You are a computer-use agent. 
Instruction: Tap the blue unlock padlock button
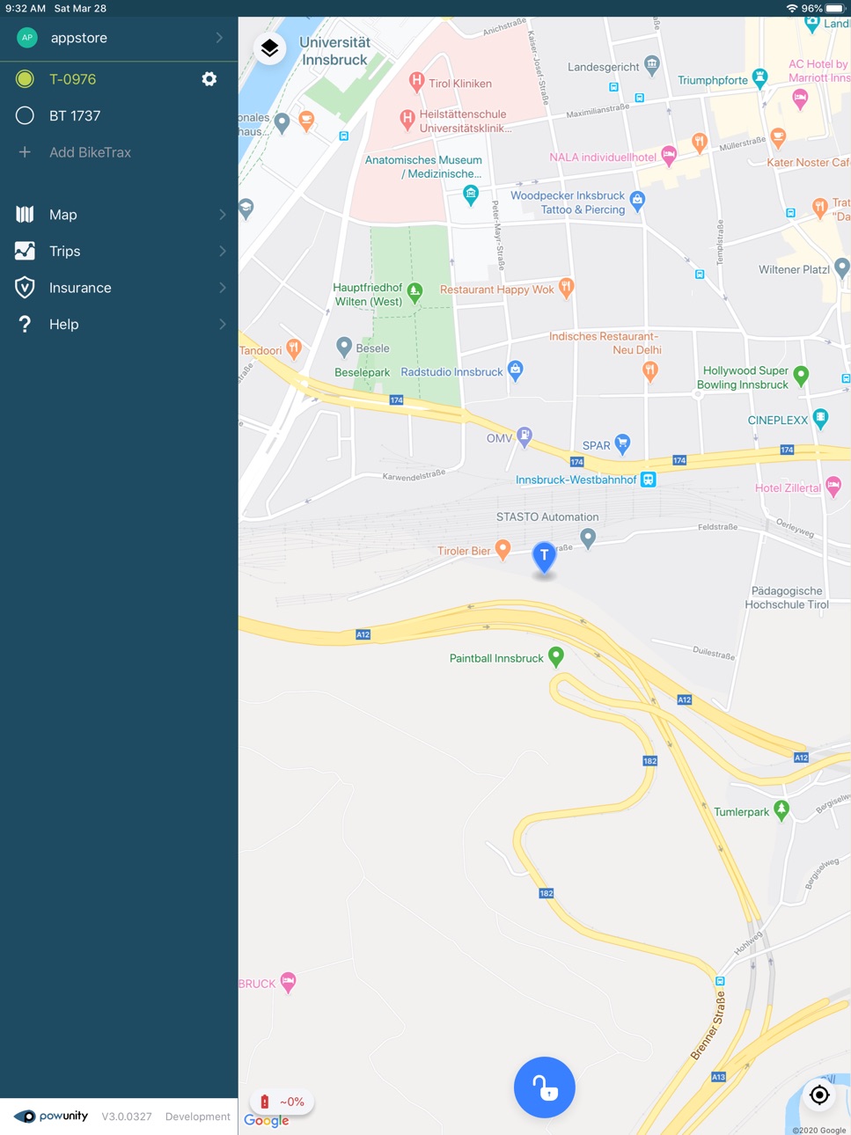click(545, 1087)
